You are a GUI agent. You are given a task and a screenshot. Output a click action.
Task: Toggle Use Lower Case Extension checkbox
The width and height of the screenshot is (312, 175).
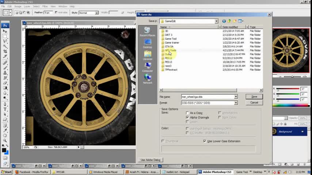(x=205, y=141)
